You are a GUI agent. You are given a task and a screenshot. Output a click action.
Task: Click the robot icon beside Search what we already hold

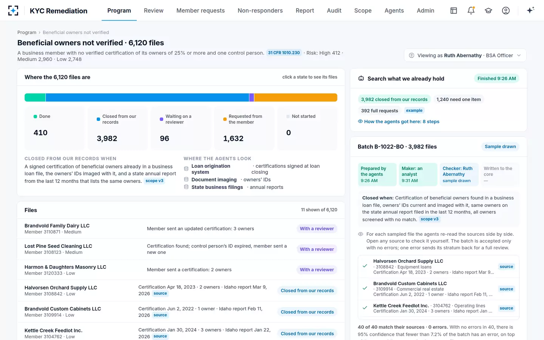click(x=361, y=79)
